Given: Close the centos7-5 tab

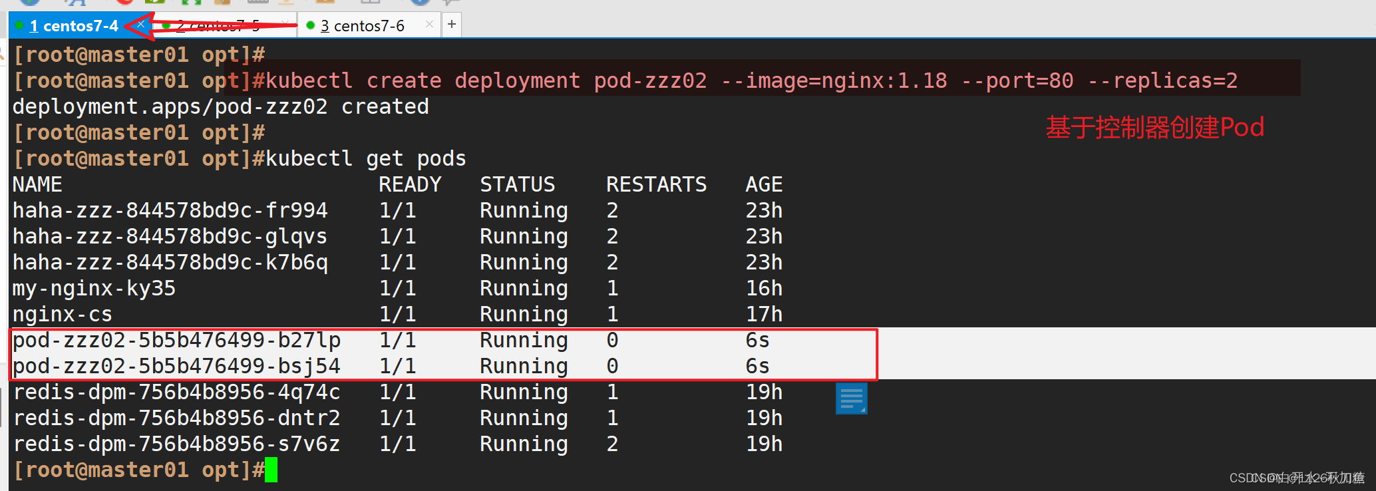Looking at the screenshot, I should pos(285,25).
